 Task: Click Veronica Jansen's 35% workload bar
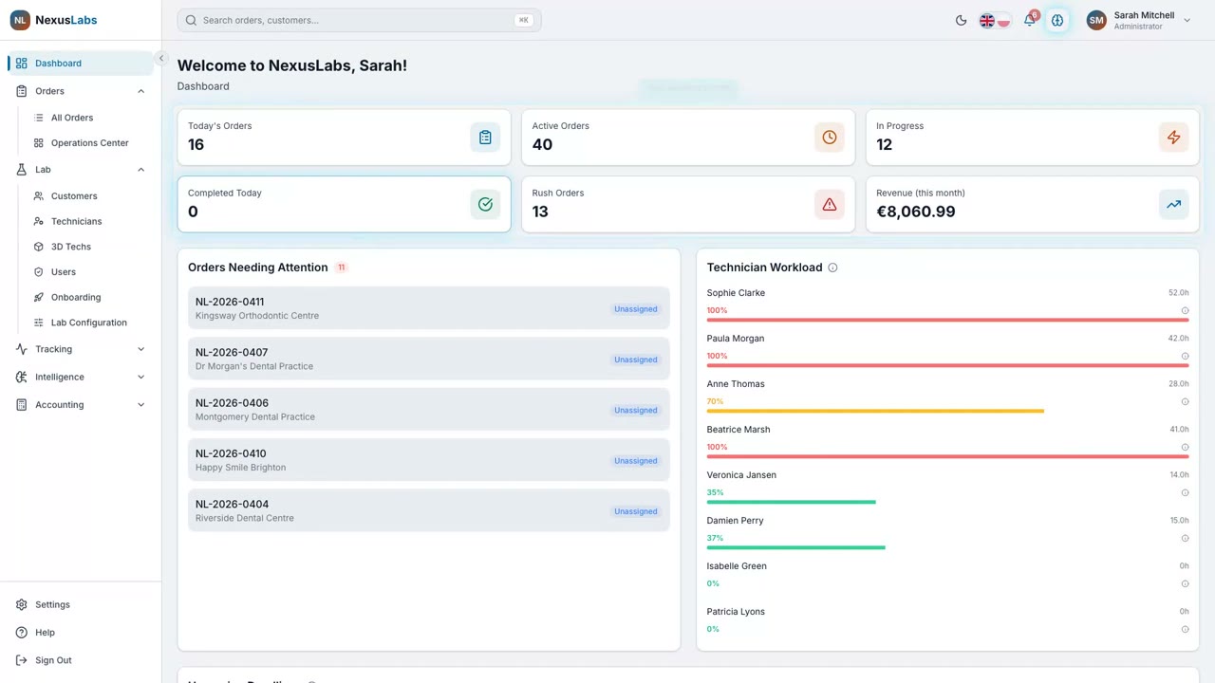pos(792,503)
